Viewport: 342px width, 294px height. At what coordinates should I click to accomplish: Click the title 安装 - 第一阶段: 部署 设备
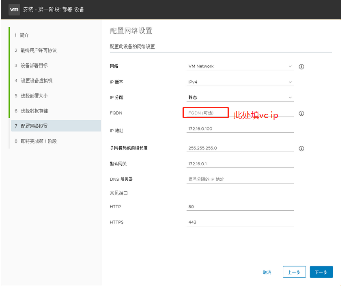(54, 10)
